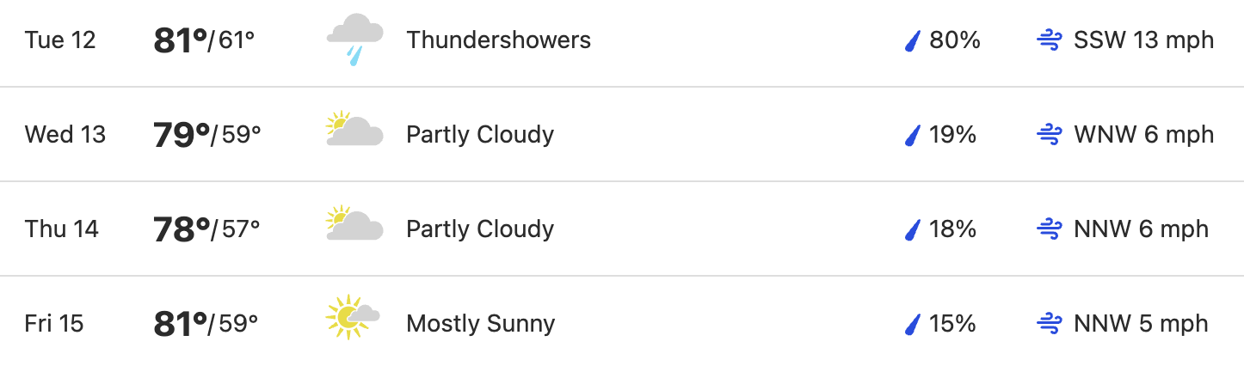
Task: Expand the Wed 13 forecast row
Action: [x=622, y=134]
